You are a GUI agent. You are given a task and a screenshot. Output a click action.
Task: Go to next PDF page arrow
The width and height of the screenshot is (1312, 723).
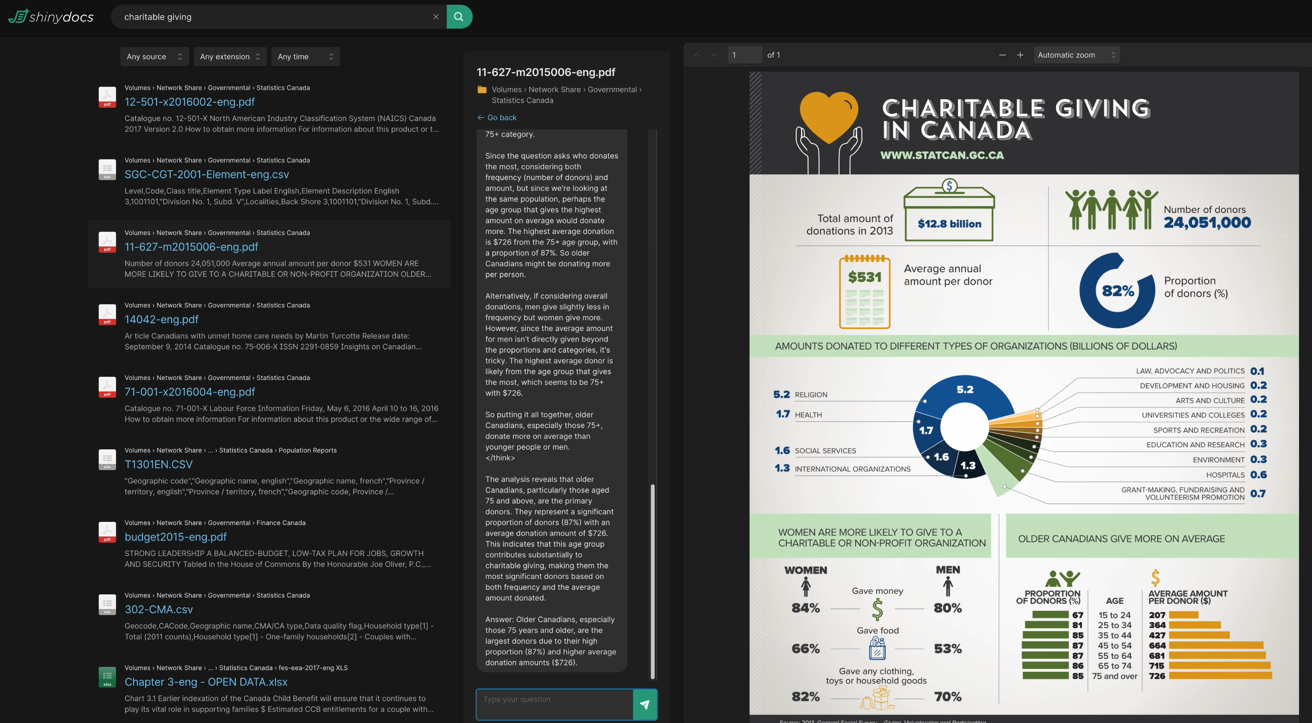coord(714,55)
